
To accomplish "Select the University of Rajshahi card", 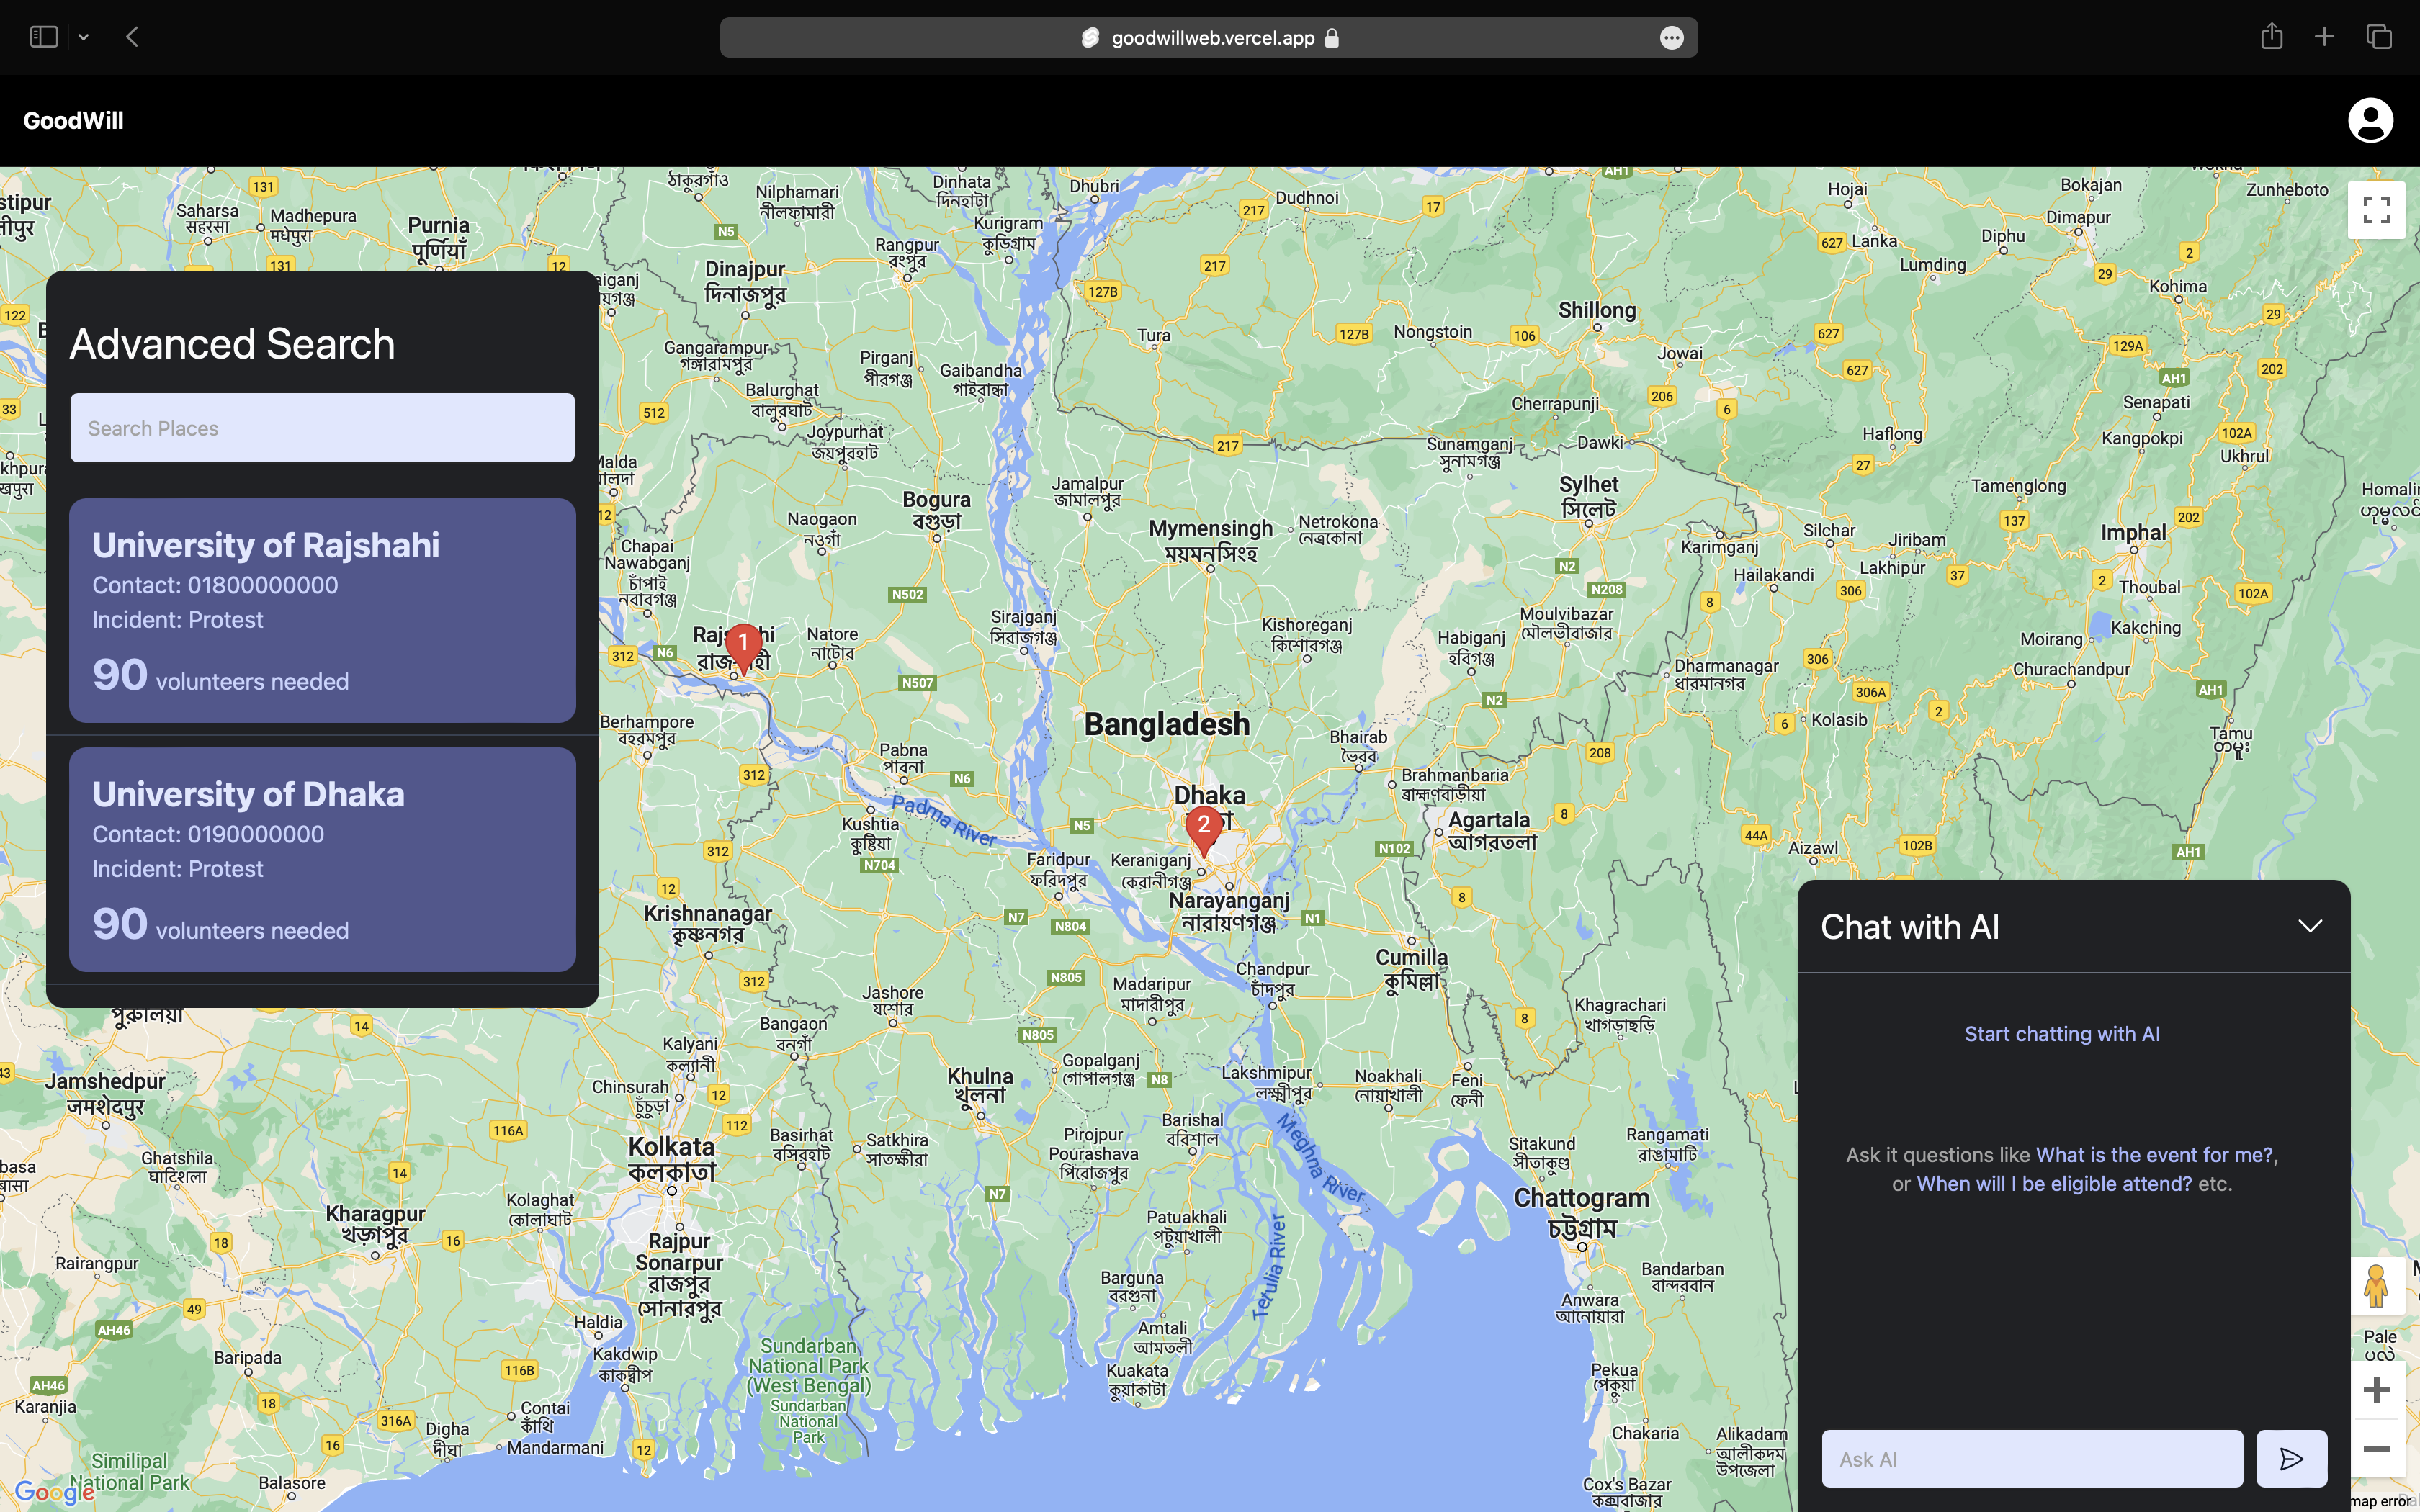I will (322, 610).
